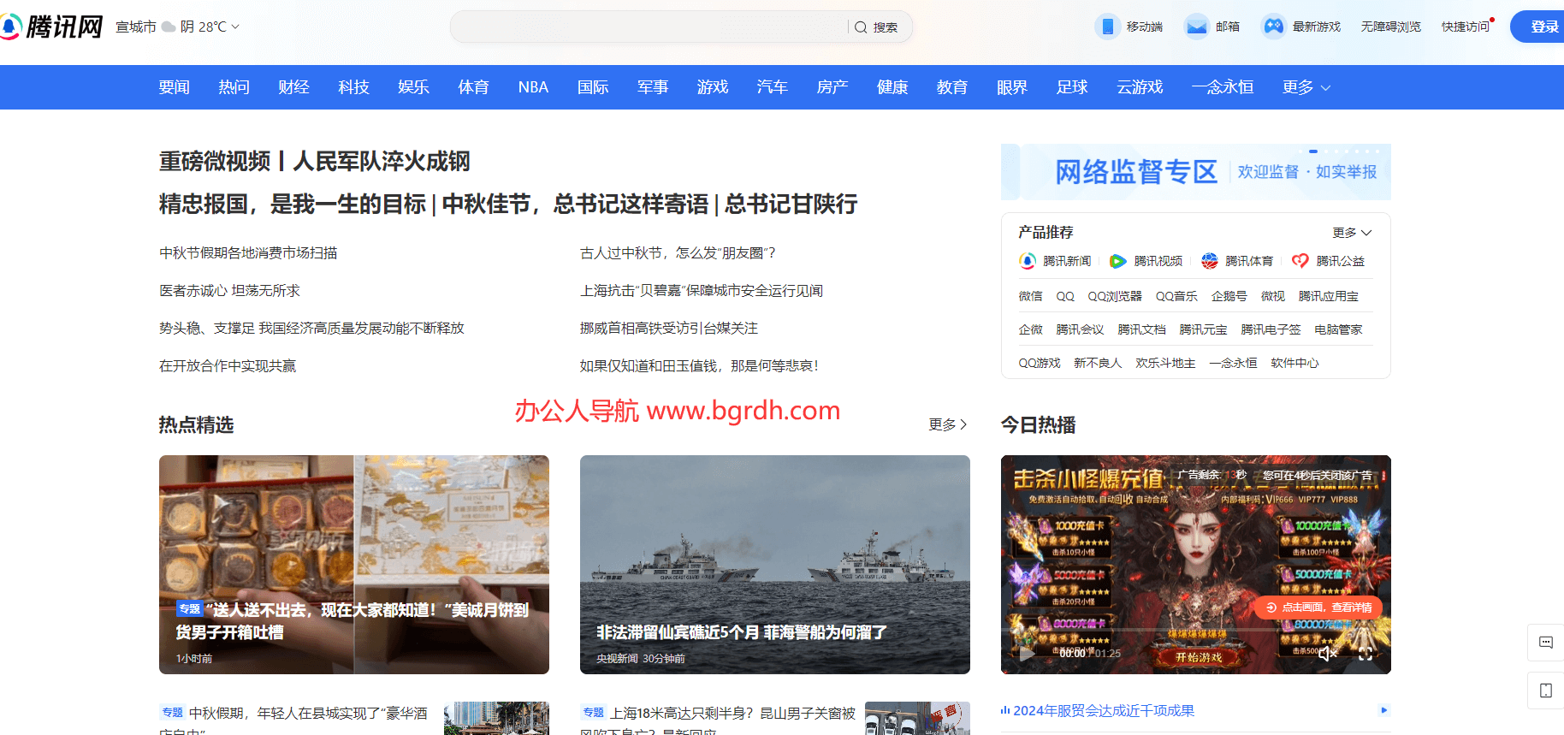This screenshot has height=735, width=1564.
Task: Select the NBA navigation tab
Action: [533, 87]
